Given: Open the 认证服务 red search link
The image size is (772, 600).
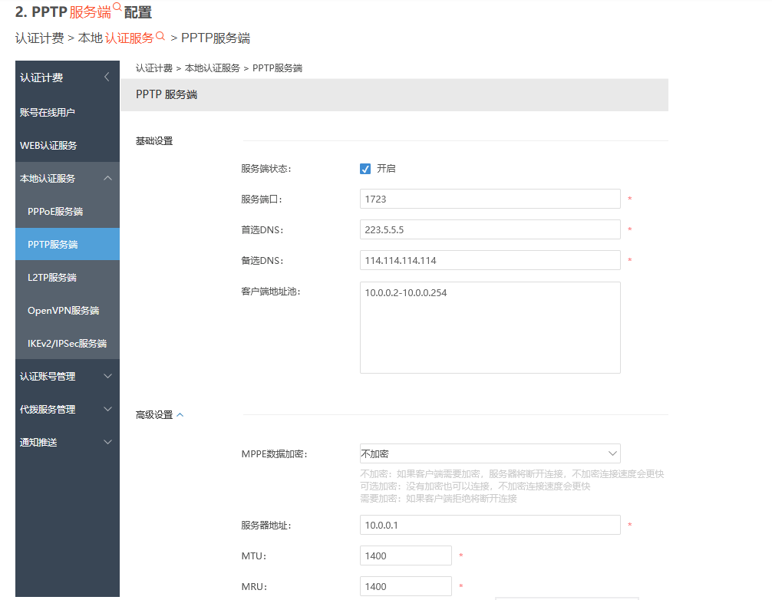Looking at the screenshot, I should point(129,38).
